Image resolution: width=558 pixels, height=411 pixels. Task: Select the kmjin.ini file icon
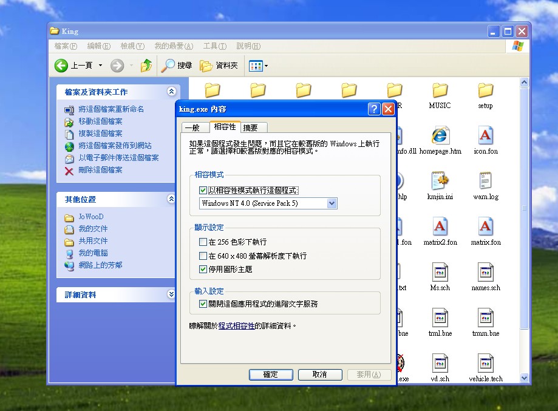[440, 182]
